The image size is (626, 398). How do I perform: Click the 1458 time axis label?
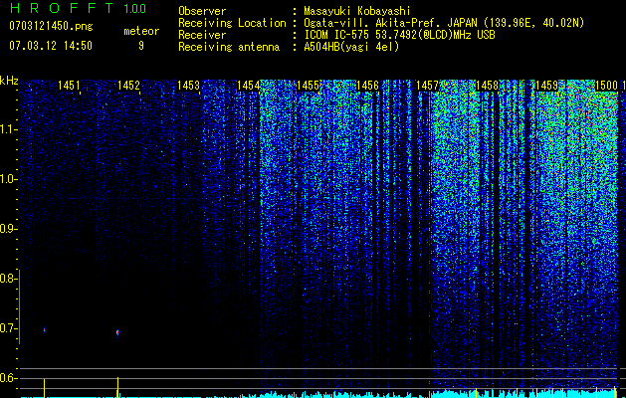pos(487,85)
